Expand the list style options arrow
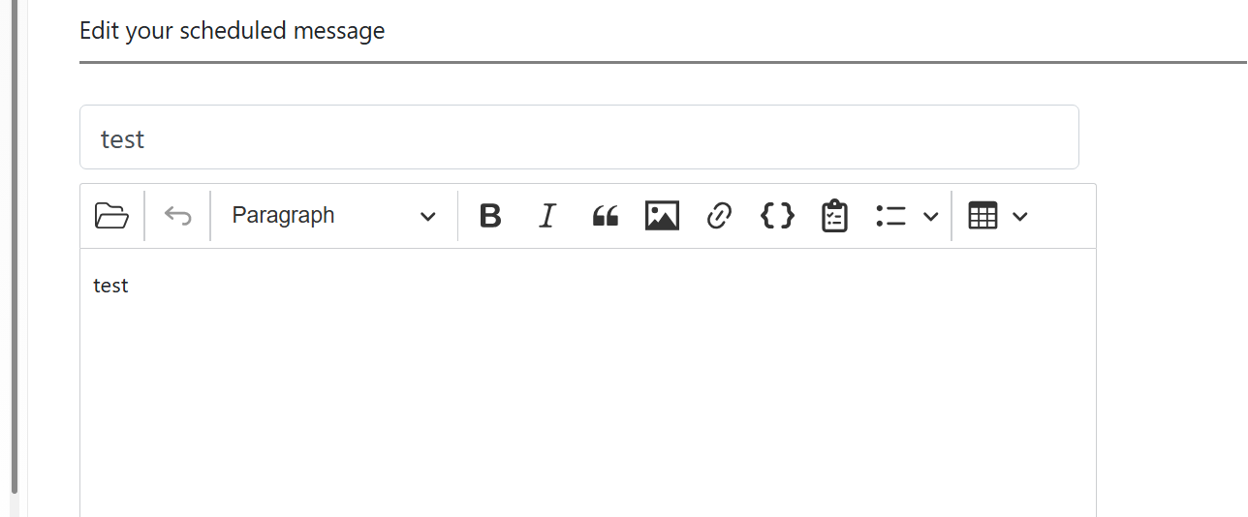1248x517 pixels. [930, 216]
